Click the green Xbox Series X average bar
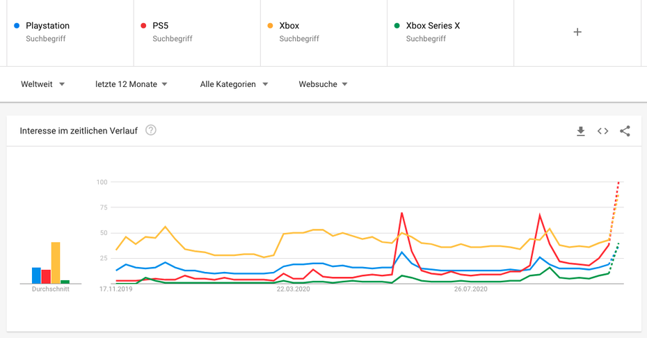 coord(65,282)
